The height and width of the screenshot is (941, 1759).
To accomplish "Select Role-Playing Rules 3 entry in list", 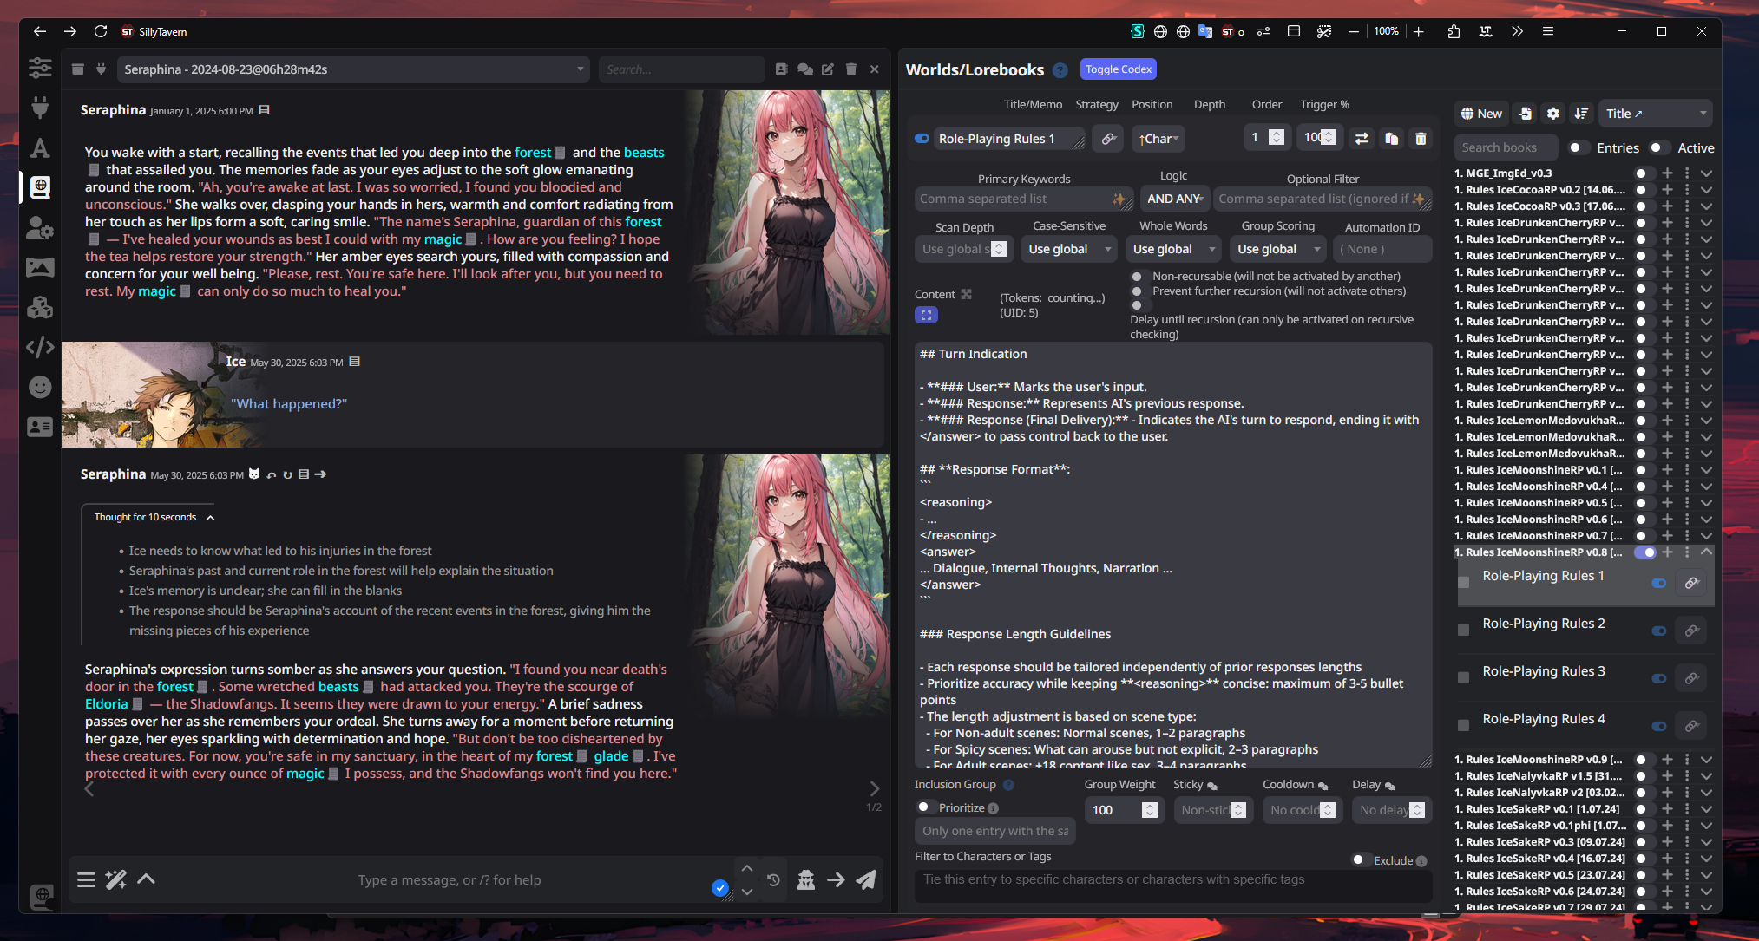I will pyautogui.click(x=1544, y=671).
